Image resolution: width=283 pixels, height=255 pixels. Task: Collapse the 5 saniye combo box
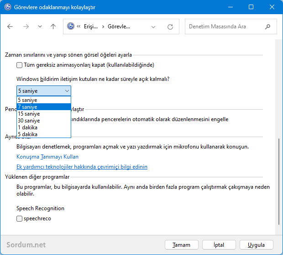pyautogui.click(x=44, y=91)
